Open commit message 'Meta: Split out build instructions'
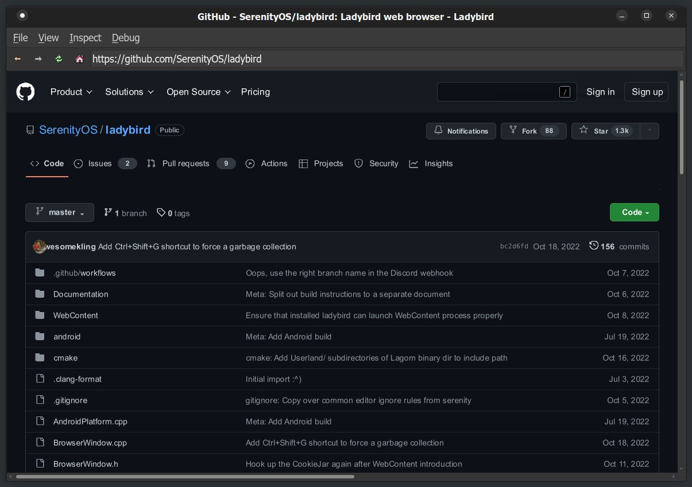 348,294
